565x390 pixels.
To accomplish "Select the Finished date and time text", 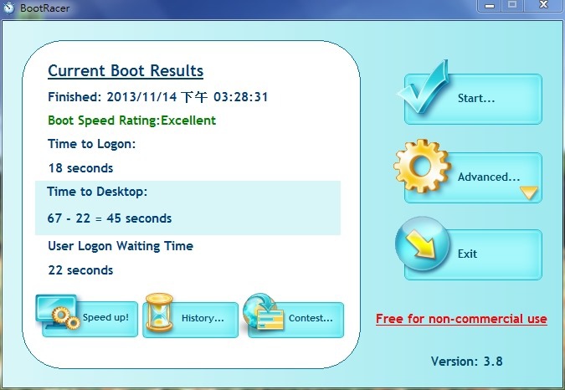I will 158,97.
